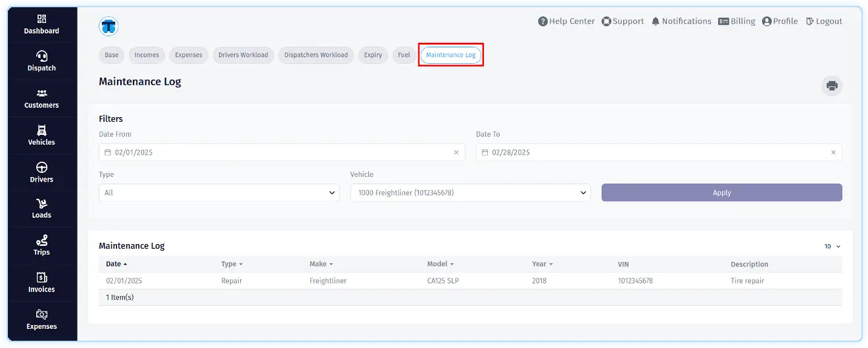The image size is (868, 348).
Task: Open Loads from the sidebar
Action: [x=41, y=209]
